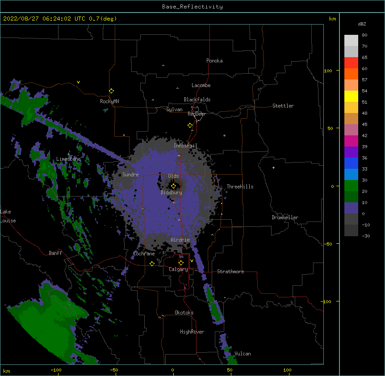Screen dimensions: 385x376
Task: Click the yellow diamond marker below RedDeer
Action: tap(190, 125)
